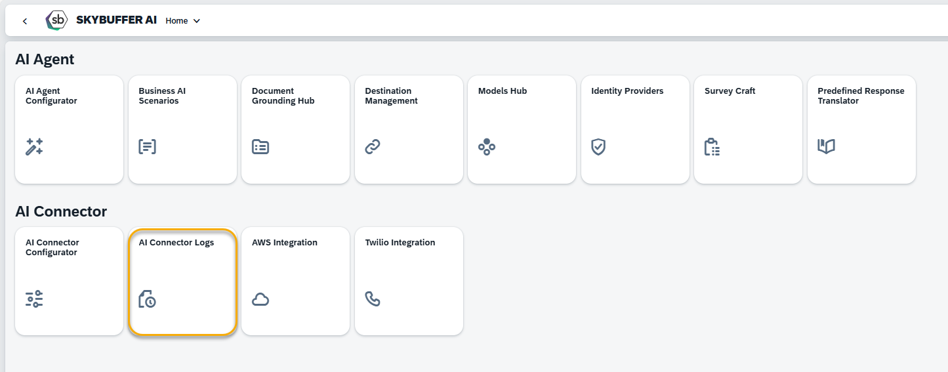Click the Skybuffer hexagon logo
Screen dimensions: 948x372
click(57, 20)
